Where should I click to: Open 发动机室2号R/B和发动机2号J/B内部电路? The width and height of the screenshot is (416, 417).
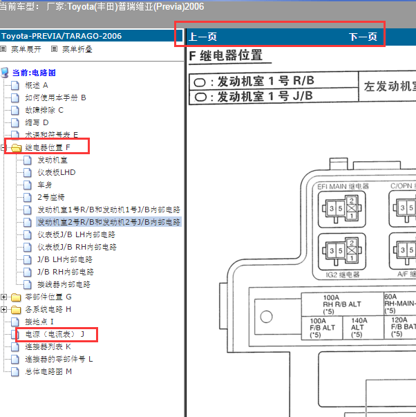tap(109, 222)
